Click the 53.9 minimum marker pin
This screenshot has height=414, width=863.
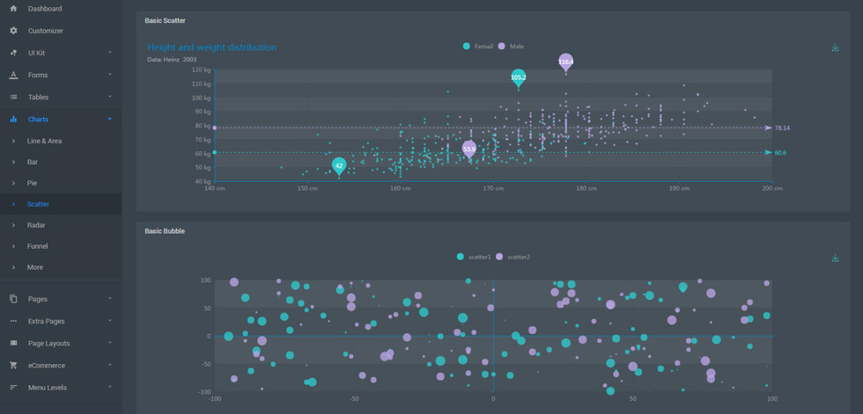pos(468,149)
